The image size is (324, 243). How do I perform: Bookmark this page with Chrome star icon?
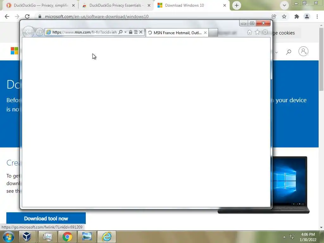coord(284,16)
